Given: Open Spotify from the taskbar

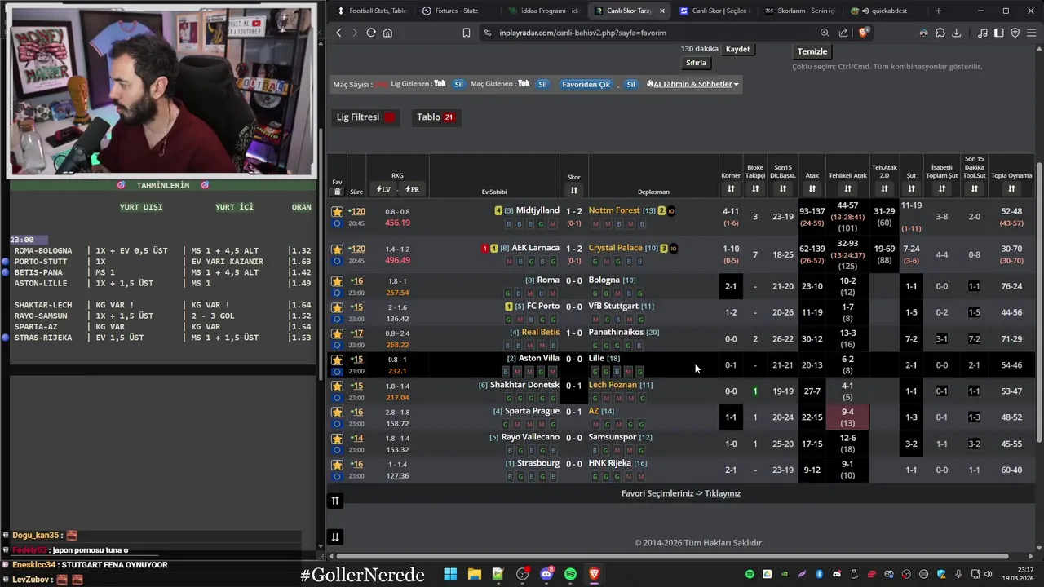Looking at the screenshot, I should coord(570,575).
